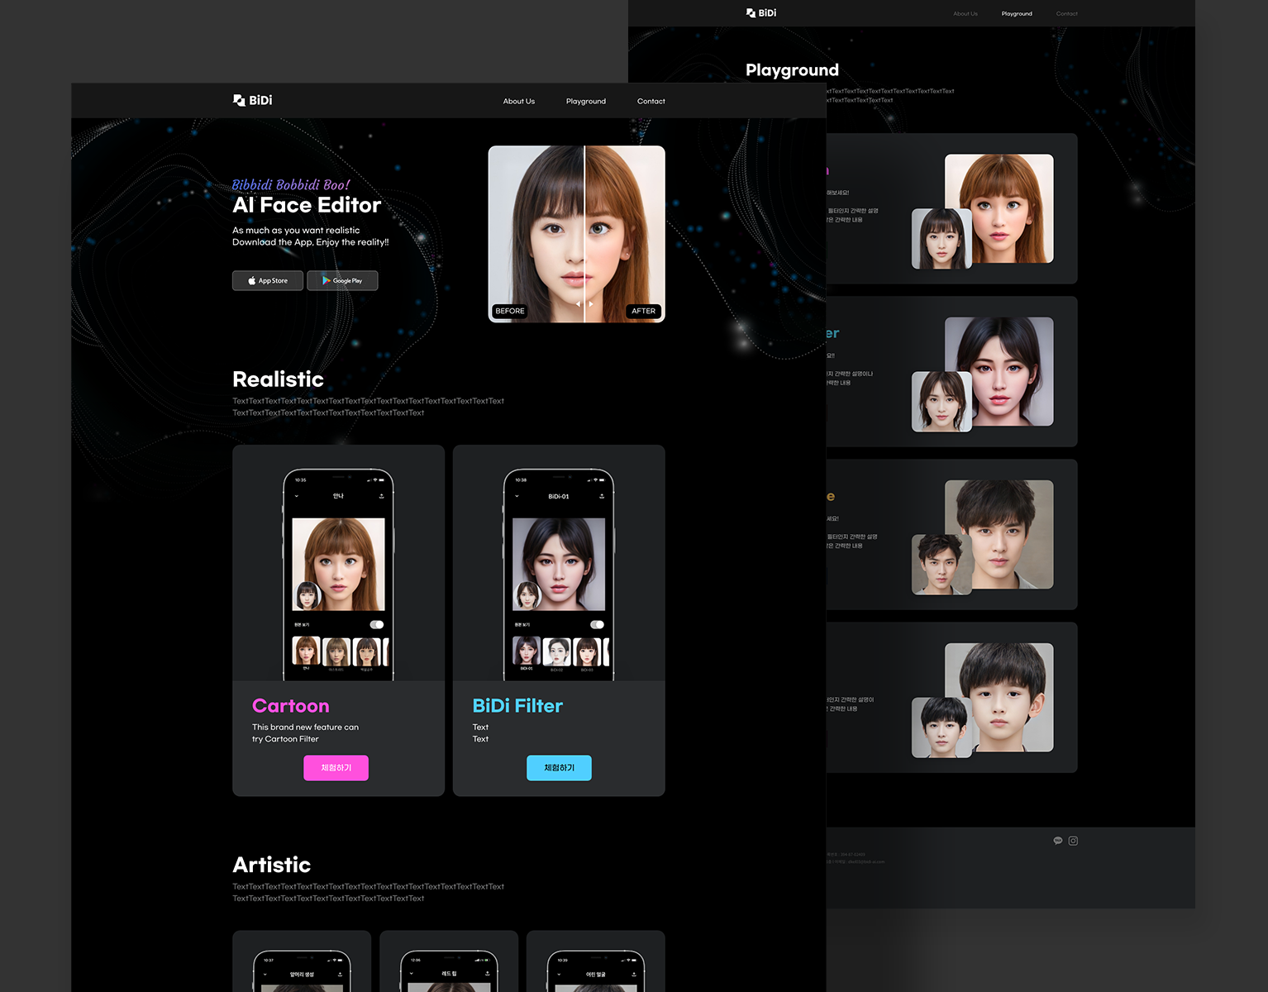Viewport: 1268px width, 992px height.
Task: Toggle the 원본 보기 switch in the Cartoon phone
Action: point(377,624)
